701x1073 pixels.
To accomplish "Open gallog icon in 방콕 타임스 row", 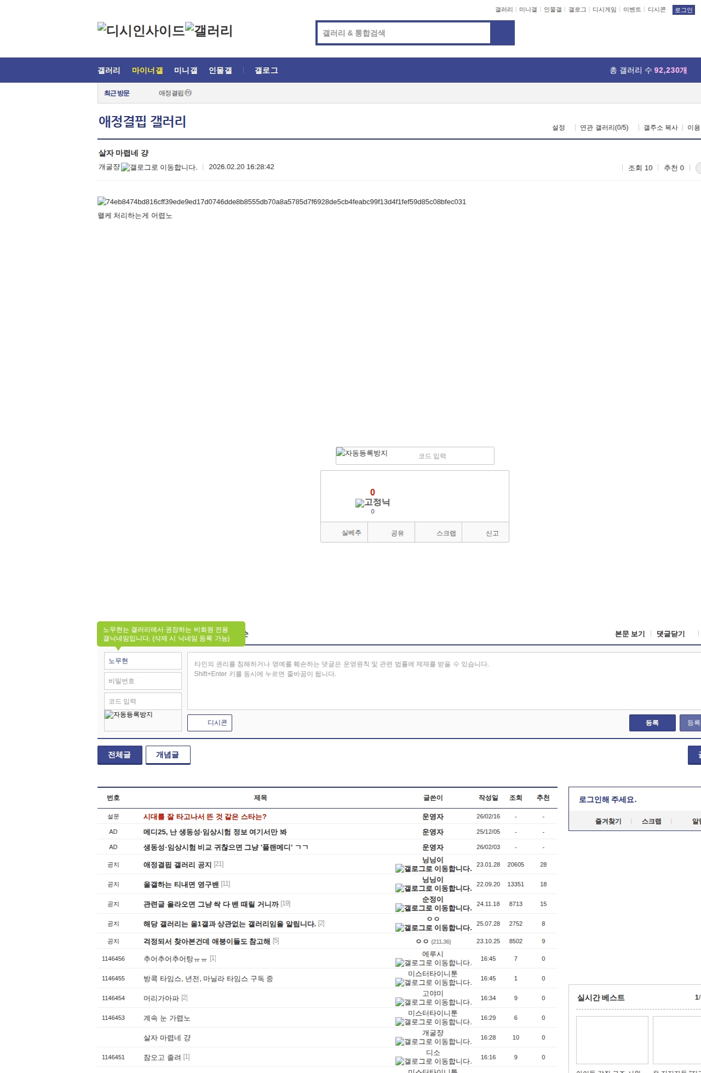I will point(433,983).
